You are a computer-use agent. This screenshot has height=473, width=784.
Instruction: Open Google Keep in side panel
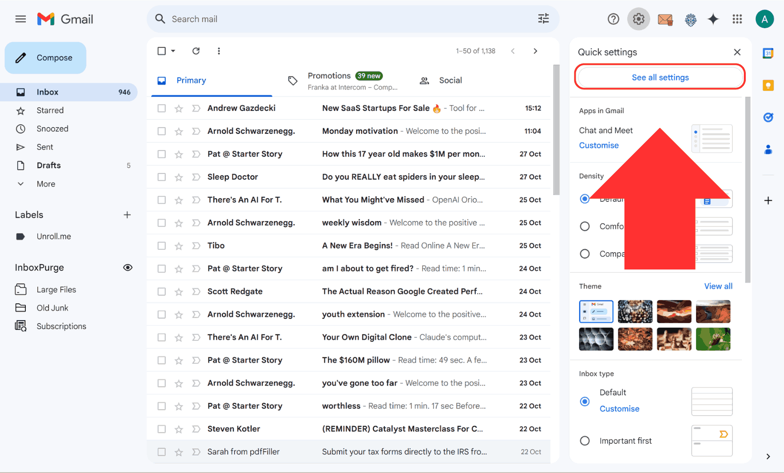point(768,85)
